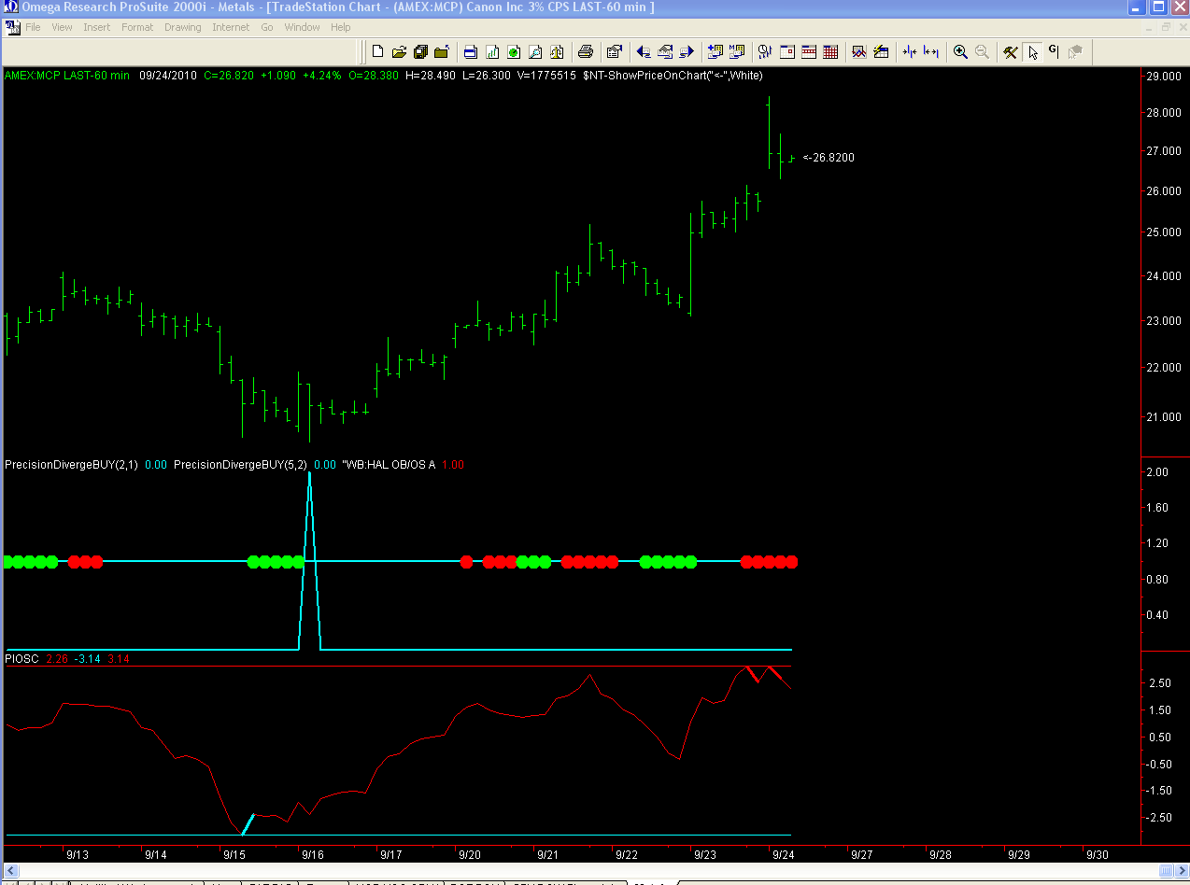Click the decrease bar spacing icon

(x=909, y=52)
